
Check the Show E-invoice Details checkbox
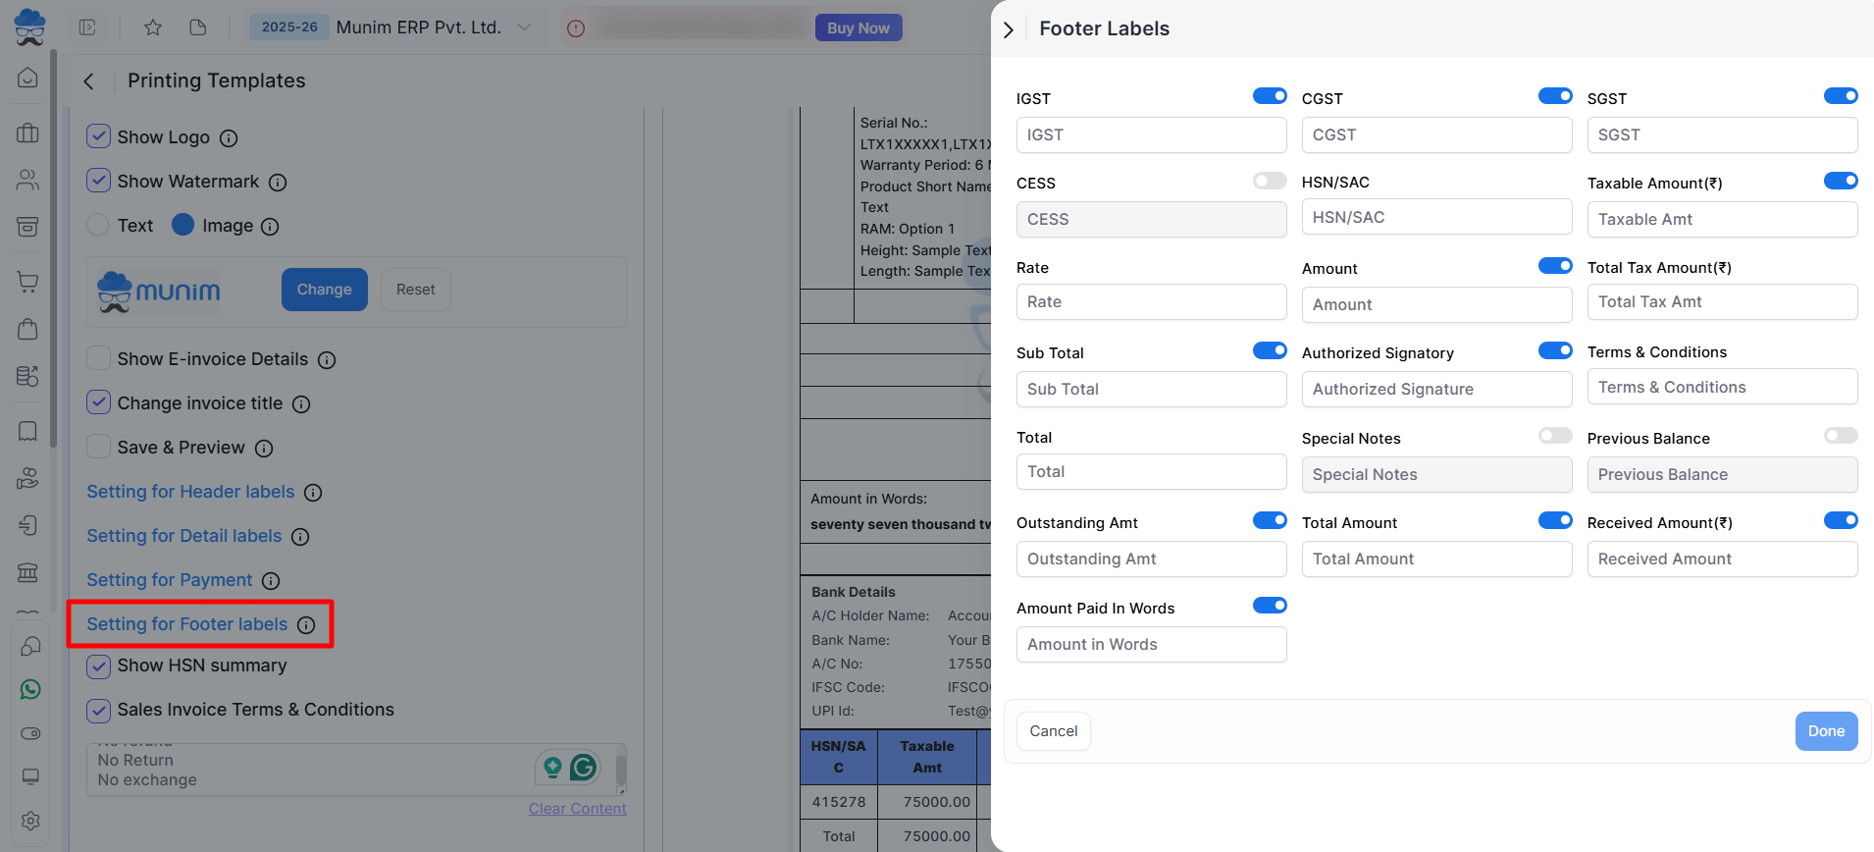pyautogui.click(x=98, y=358)
